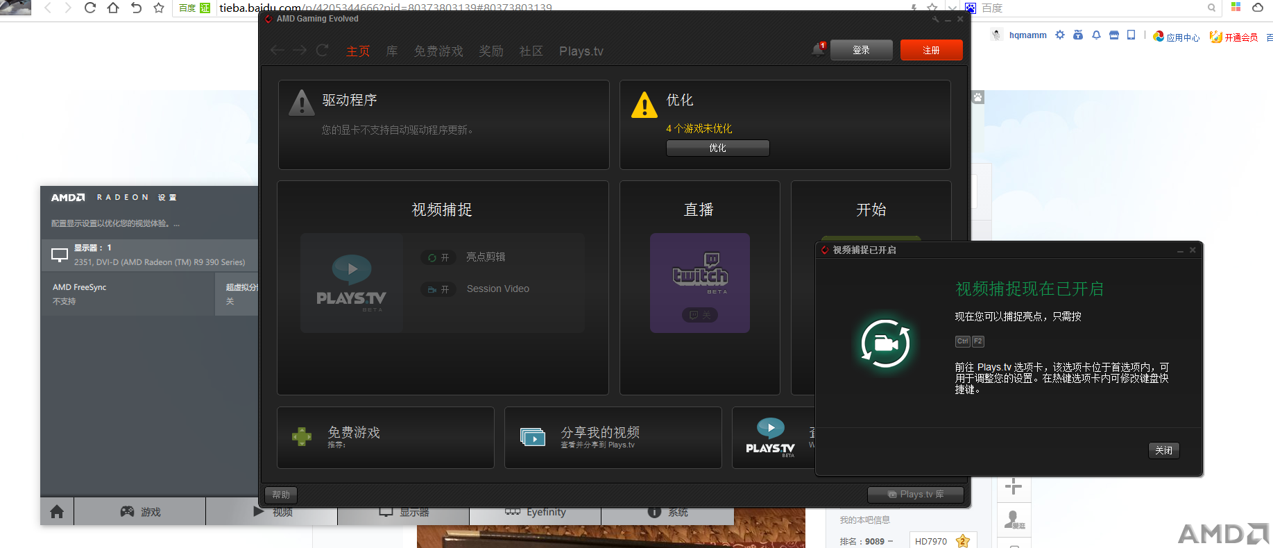Click the Baidu search input field
This screenshot has height=548, width=1273.
point(1091,8)
